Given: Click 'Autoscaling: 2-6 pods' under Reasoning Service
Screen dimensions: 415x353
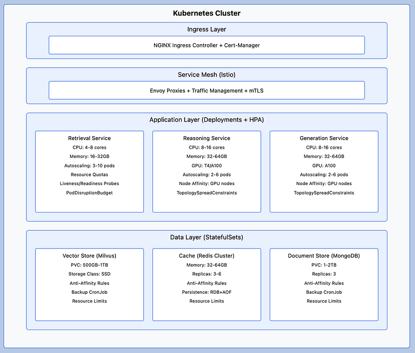Looking at the screenshot, I should tap(206, 175).
